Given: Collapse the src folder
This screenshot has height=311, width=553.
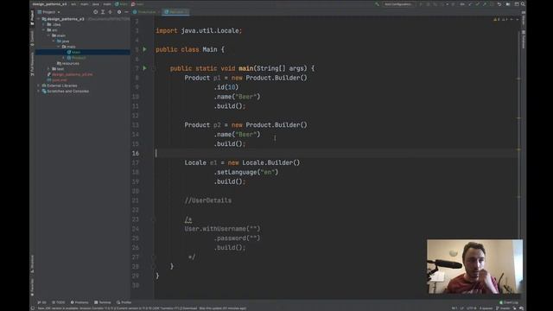Looking at the screenshot, I should (44, 30).
